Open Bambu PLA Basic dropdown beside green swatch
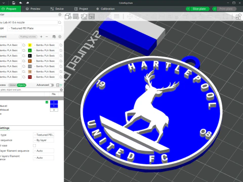 coord(46,50)
